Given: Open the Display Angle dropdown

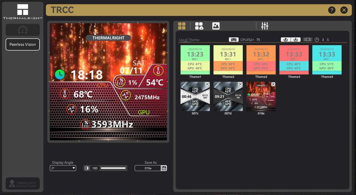Looking at the screenshot, I should click(63, 168).
